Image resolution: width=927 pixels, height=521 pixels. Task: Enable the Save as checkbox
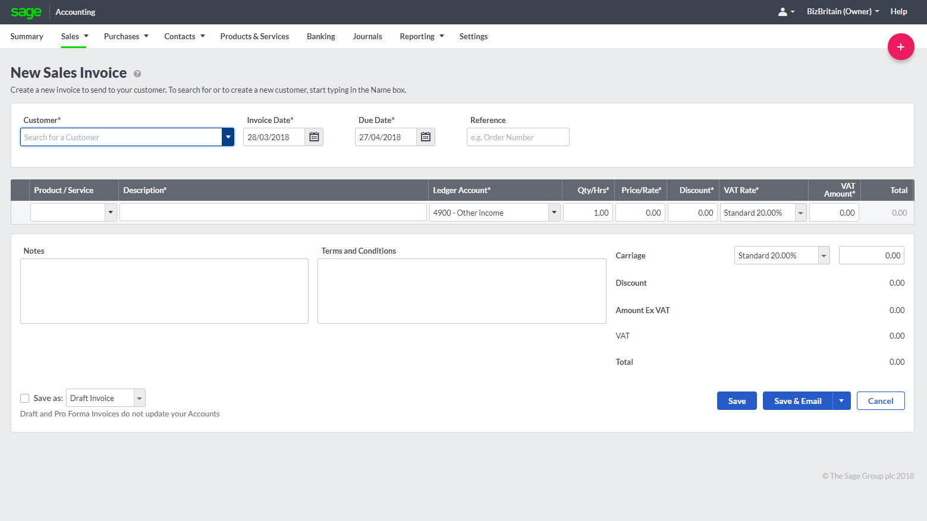[x=24, y=398]
